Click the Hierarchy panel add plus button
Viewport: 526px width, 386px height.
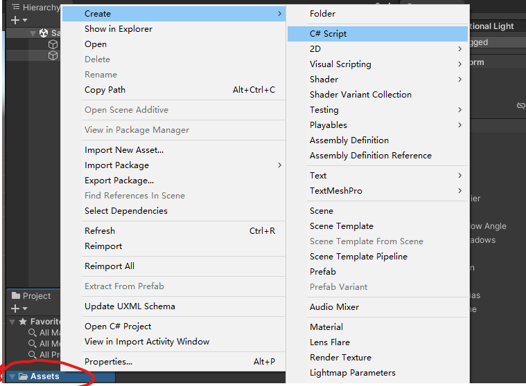pos(15,20)
